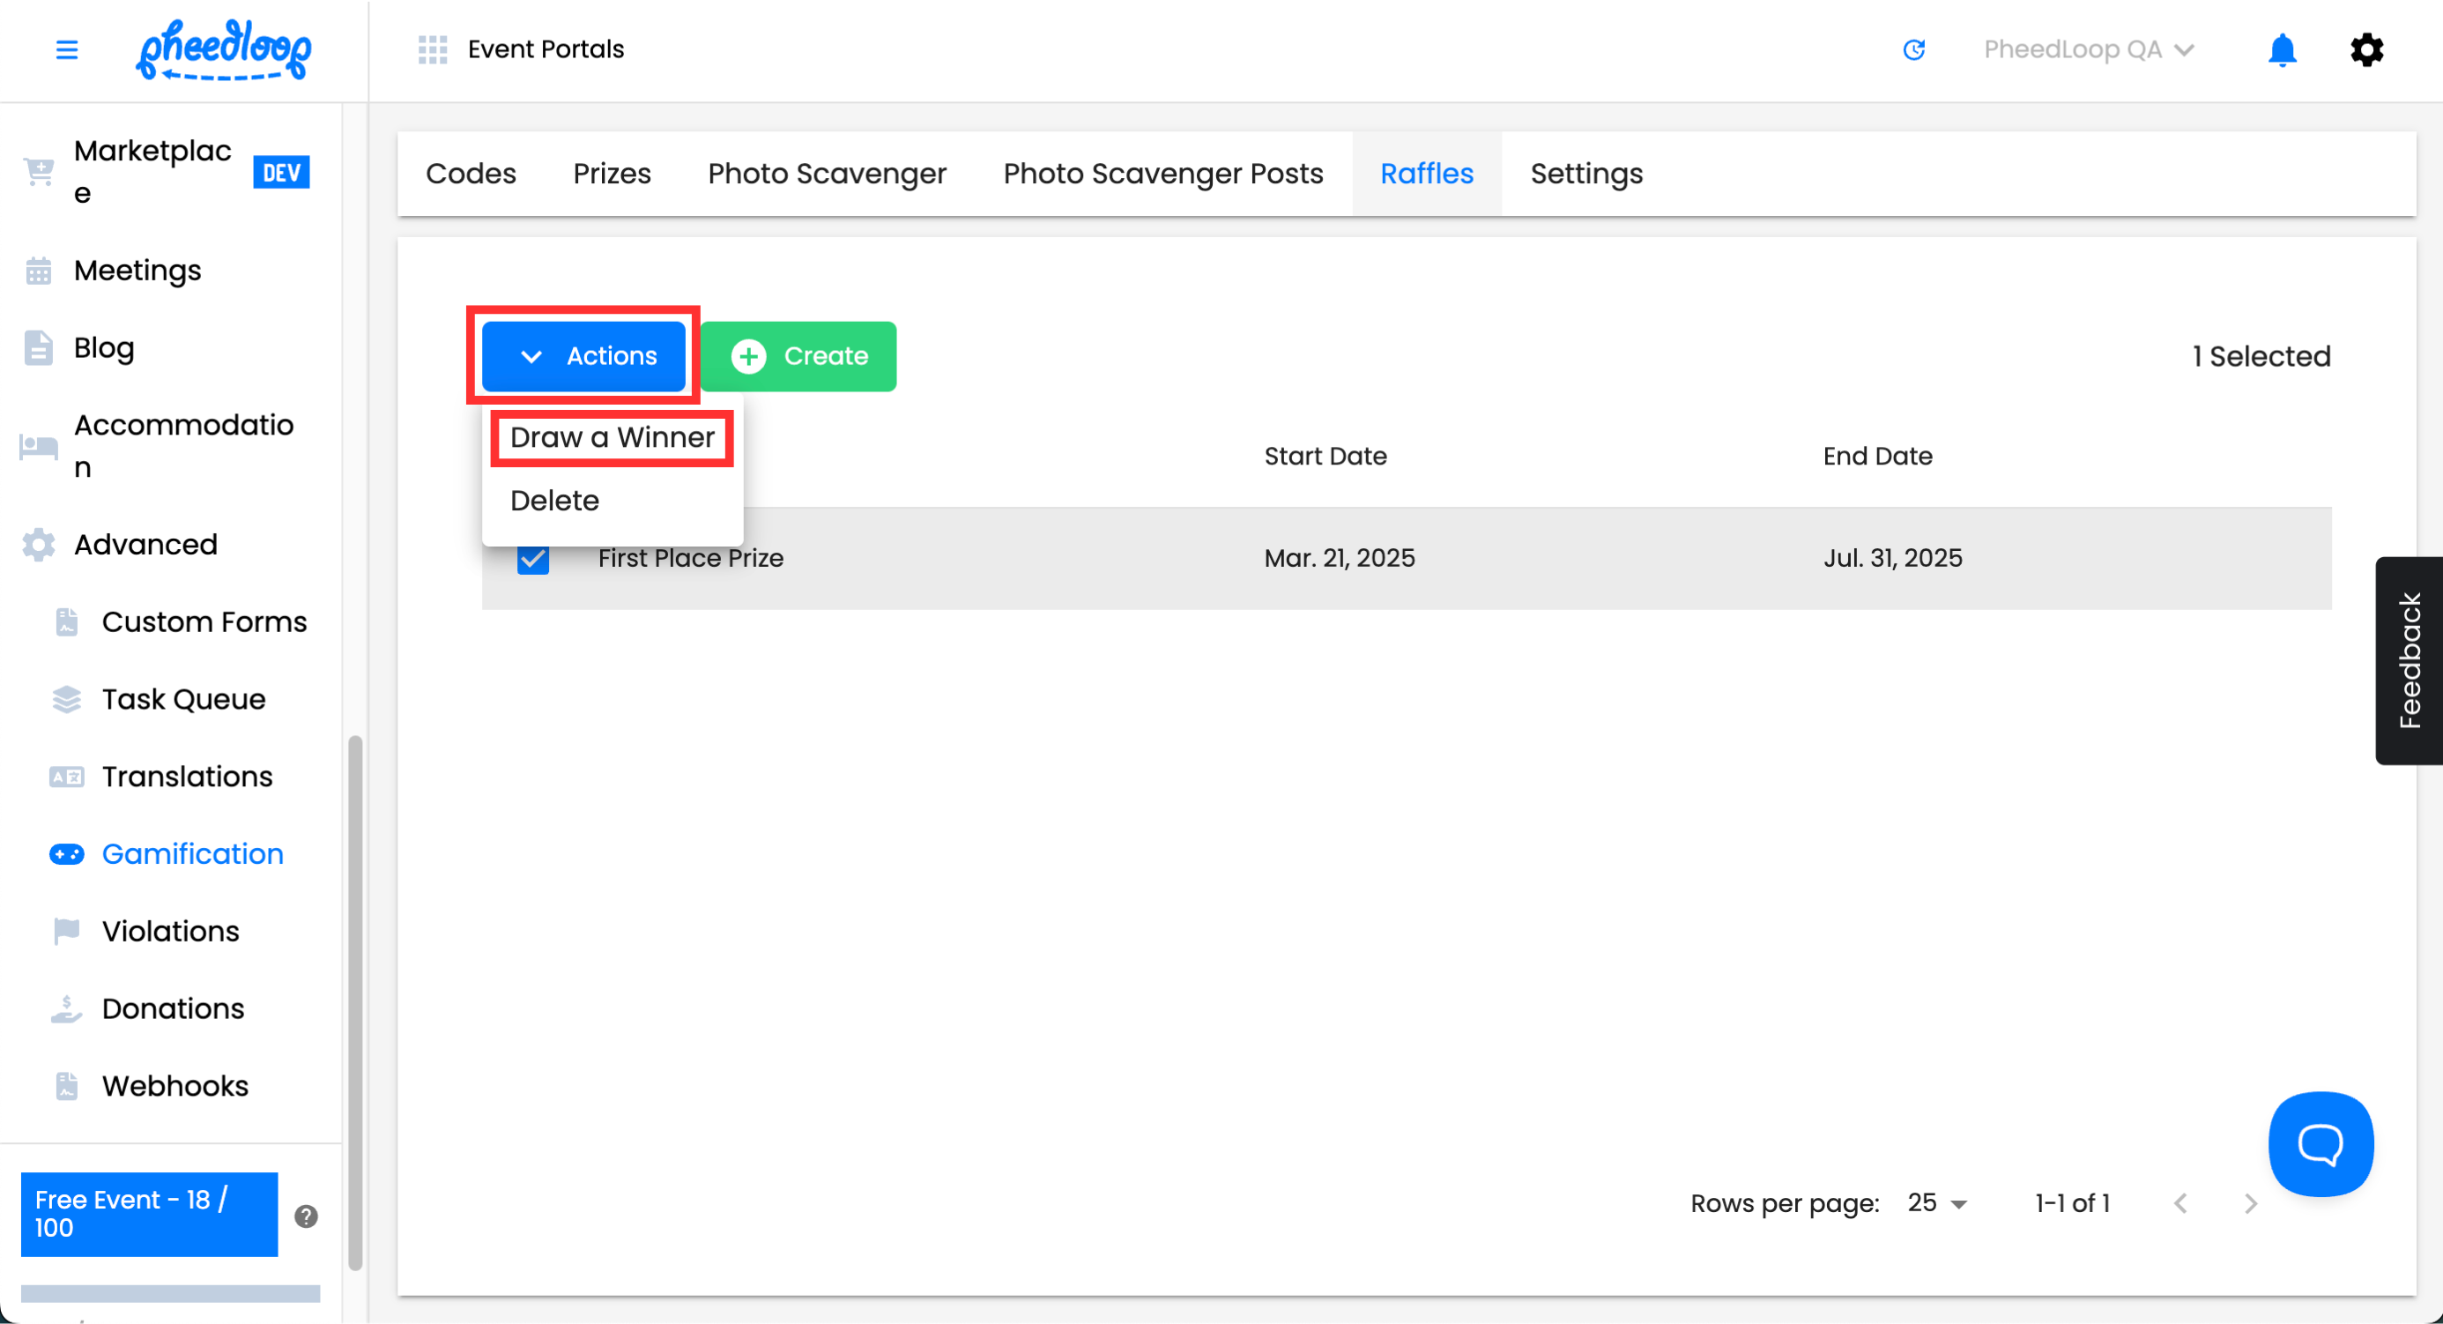Select Draw a Winner menu option
This screenshot has width=2443, height=1324.
click(x=612, y=437)
